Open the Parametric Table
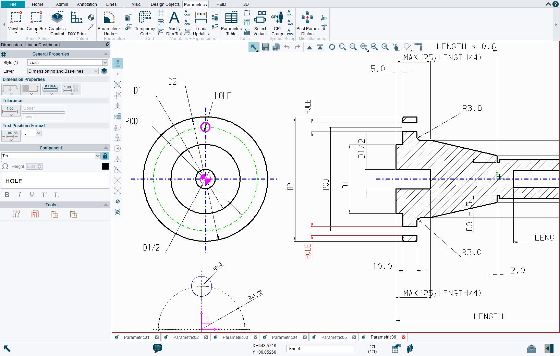This screenshot has height=356, width=560. (x=231, y=23)
